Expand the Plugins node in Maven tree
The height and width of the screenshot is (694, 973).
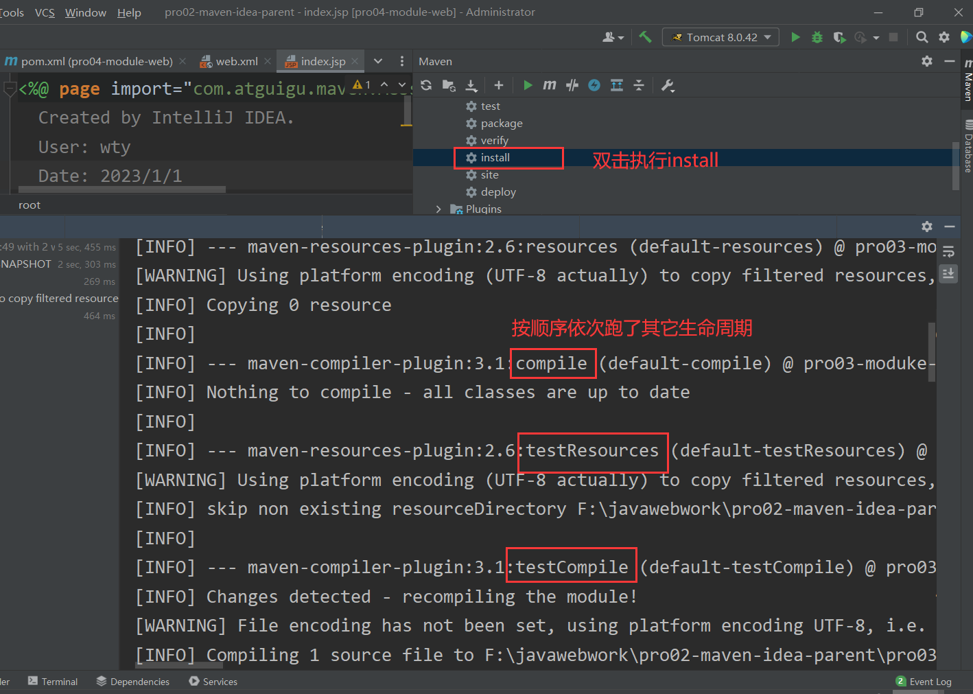[x=438, y=209]
